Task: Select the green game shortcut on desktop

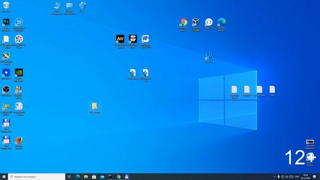Action: (6, 58)
